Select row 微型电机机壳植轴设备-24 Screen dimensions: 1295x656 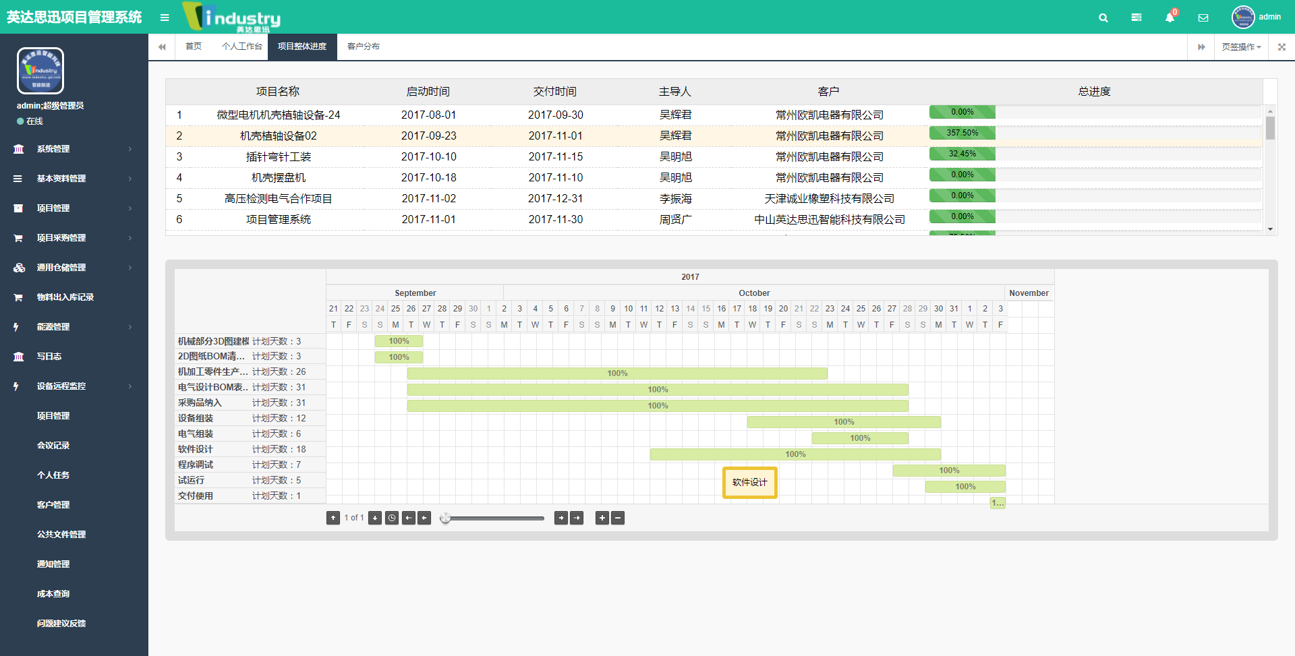coord(714,115)
